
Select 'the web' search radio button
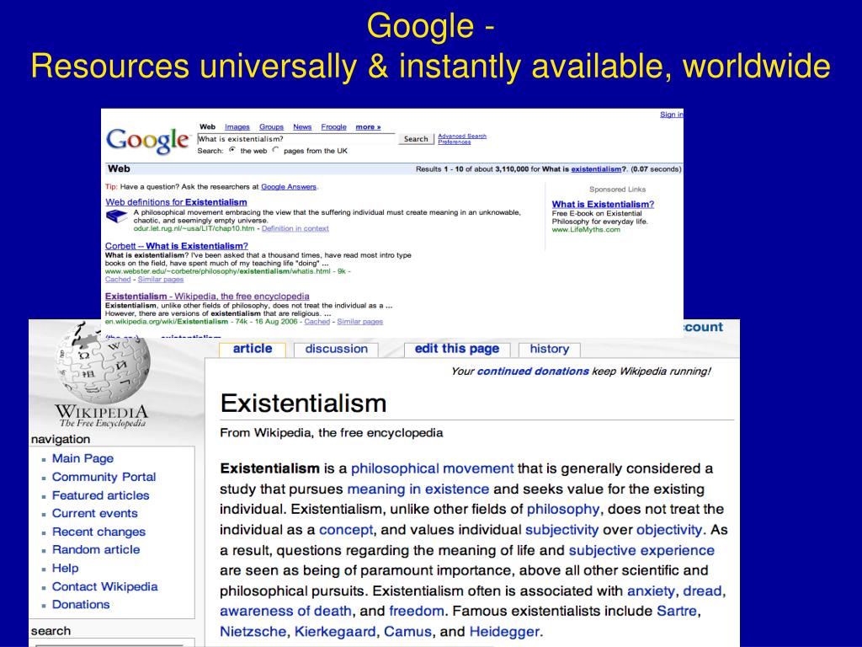(232, 150)
